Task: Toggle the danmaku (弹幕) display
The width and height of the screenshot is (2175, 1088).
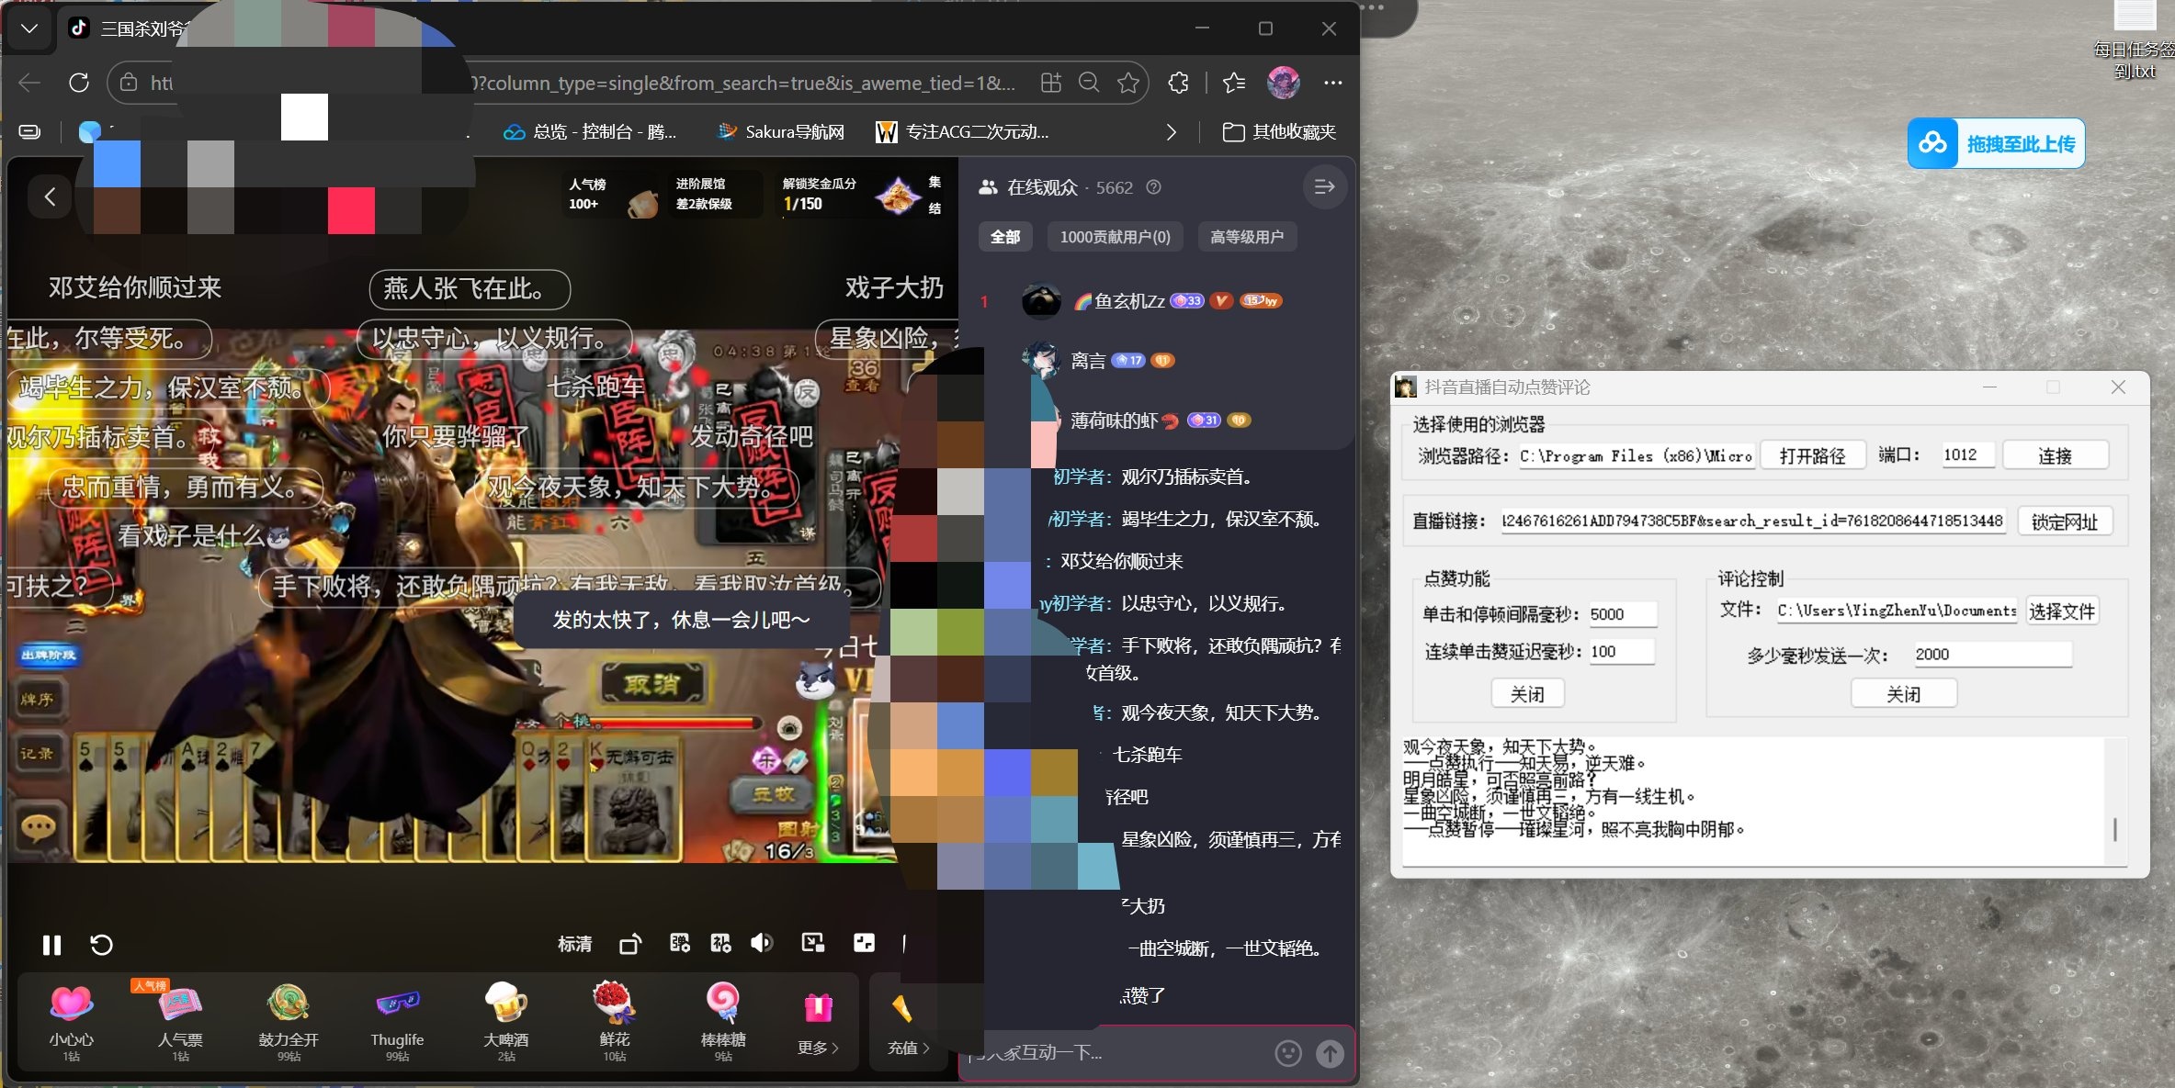Action: tap(679, 943)
